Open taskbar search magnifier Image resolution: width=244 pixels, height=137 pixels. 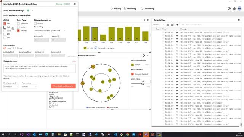[x=9, y=134]
